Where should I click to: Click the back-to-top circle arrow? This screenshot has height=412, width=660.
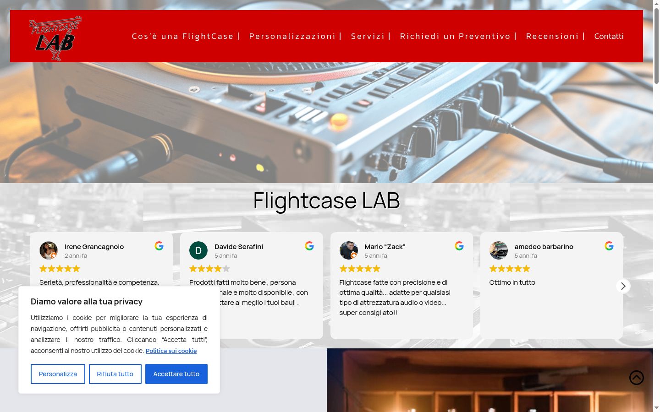pos(637,378)
